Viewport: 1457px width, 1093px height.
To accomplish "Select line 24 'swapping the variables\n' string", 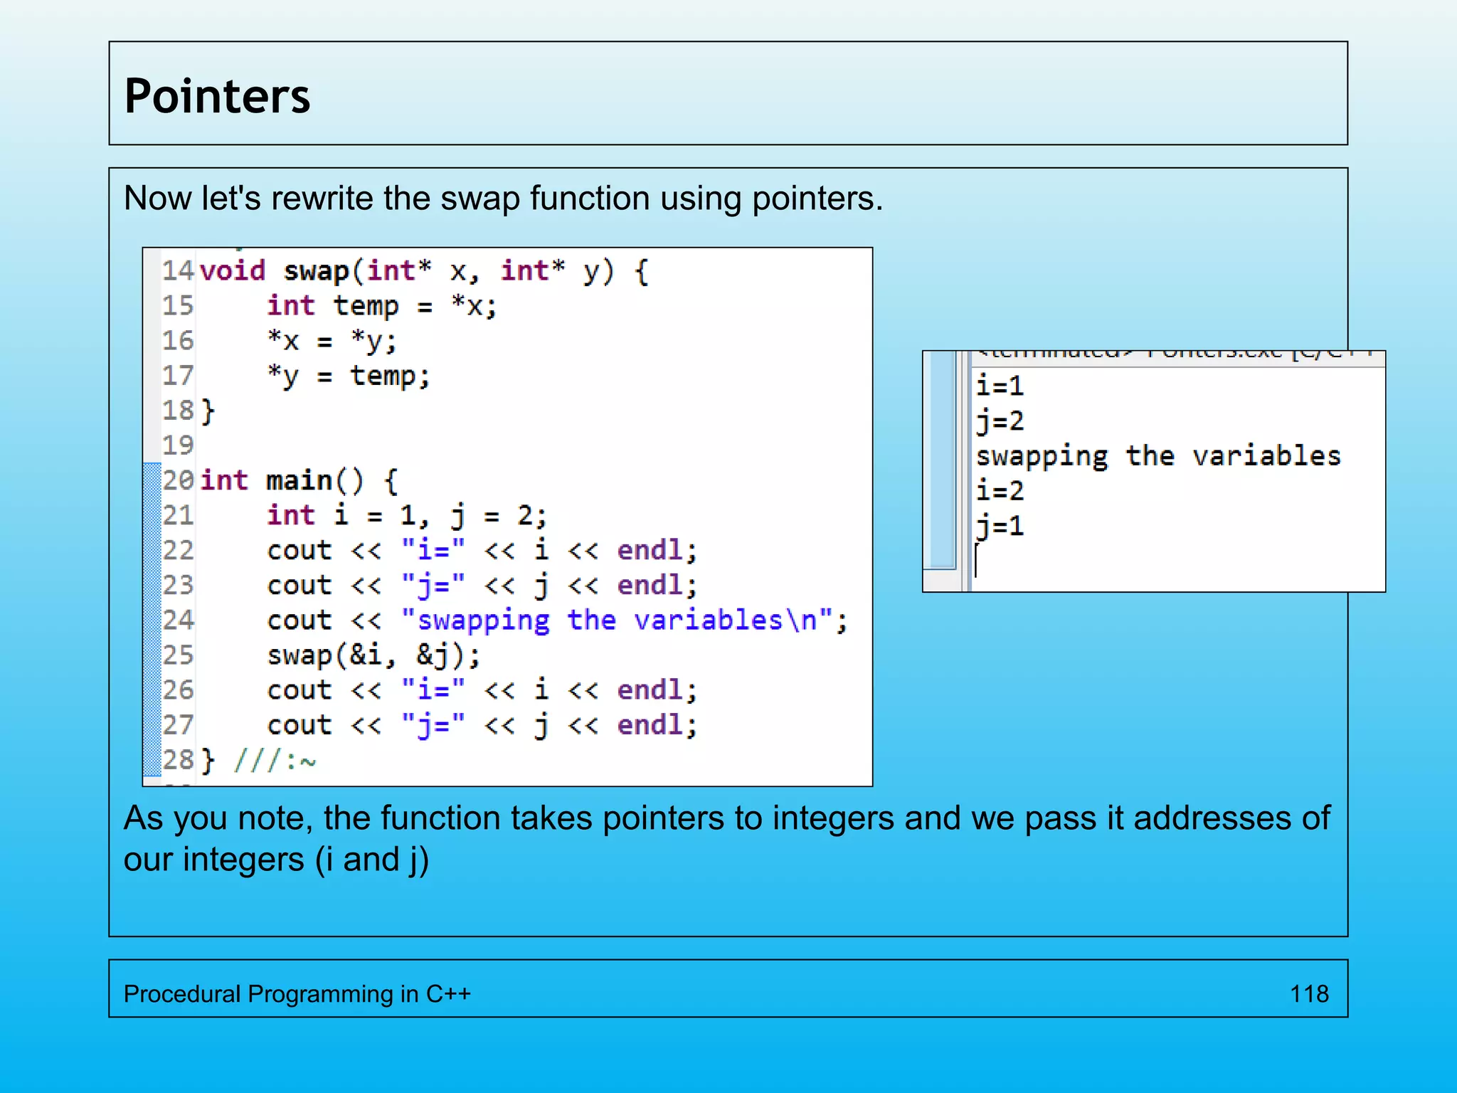I will point(617,620).
